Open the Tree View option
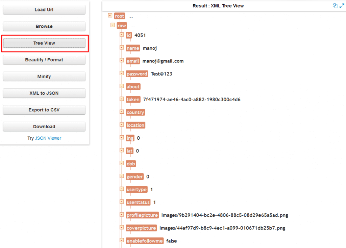Image resolution: width=346 pixels, height=248 pixels. click(44, 43)
